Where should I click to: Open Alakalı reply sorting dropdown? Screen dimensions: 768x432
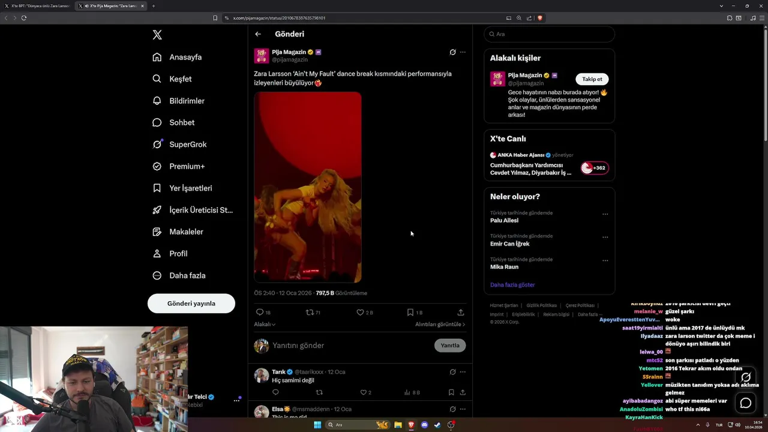tap(265, 325)
